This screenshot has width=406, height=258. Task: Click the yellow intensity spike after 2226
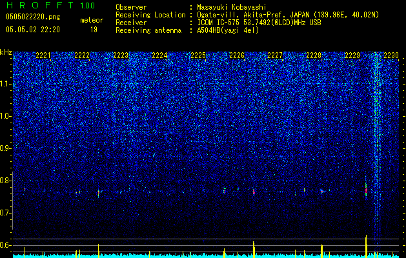click(254, 249)
